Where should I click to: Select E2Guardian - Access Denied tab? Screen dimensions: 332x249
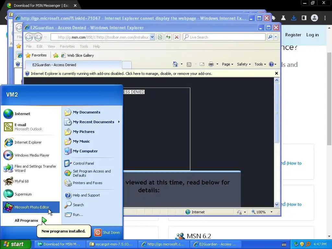point(74,65)
